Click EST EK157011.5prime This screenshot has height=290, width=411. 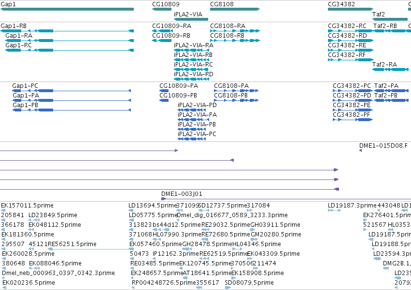pos(3,210)
